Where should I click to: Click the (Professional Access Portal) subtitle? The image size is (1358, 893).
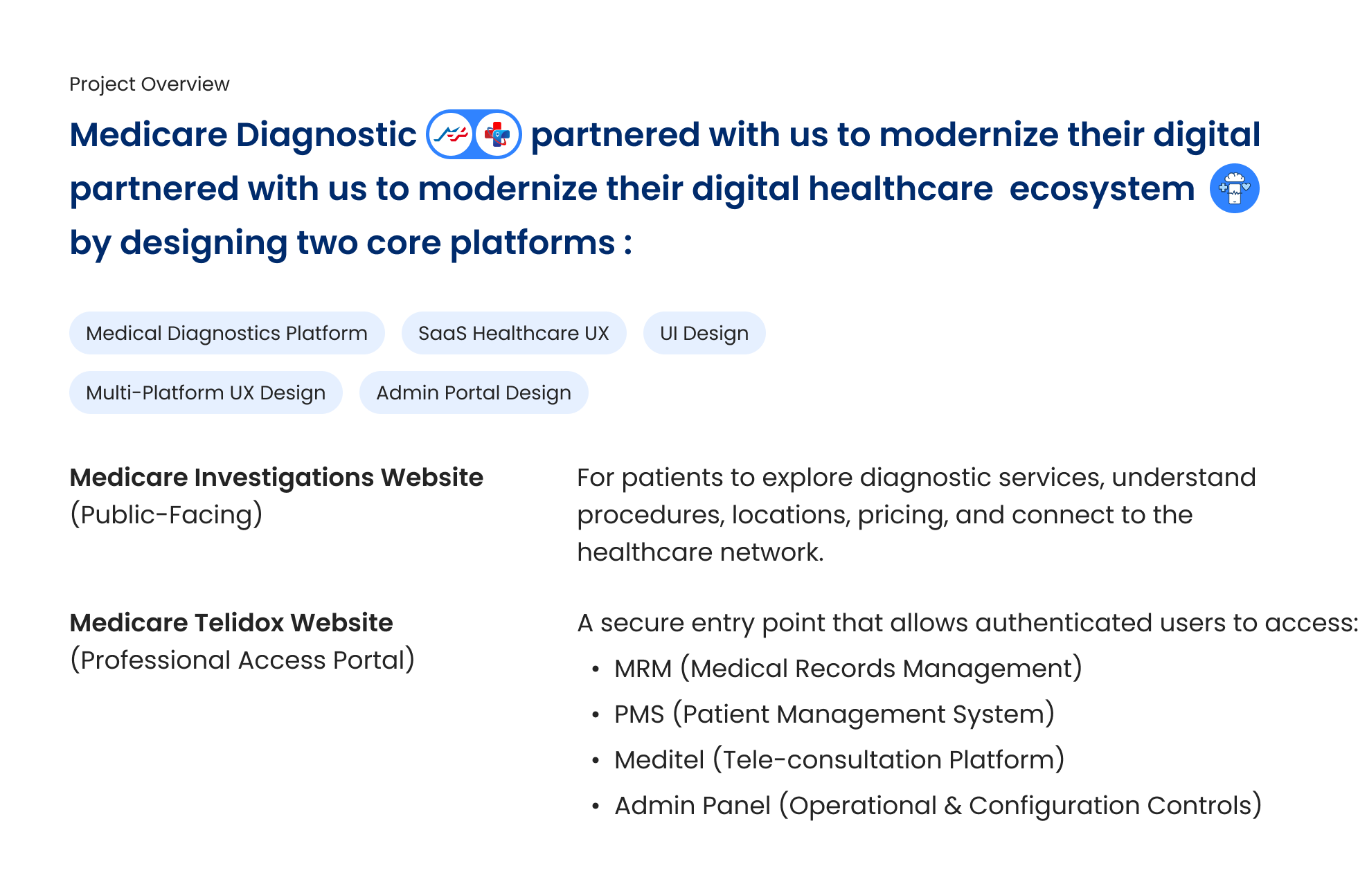coord(242,660)
